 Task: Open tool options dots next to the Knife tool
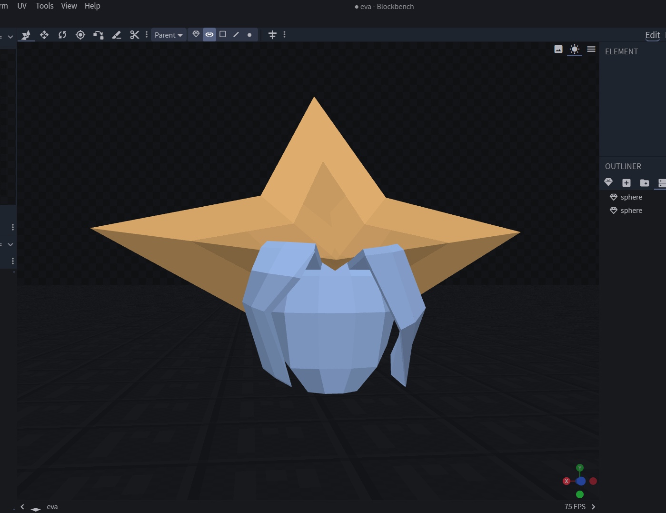147,35
